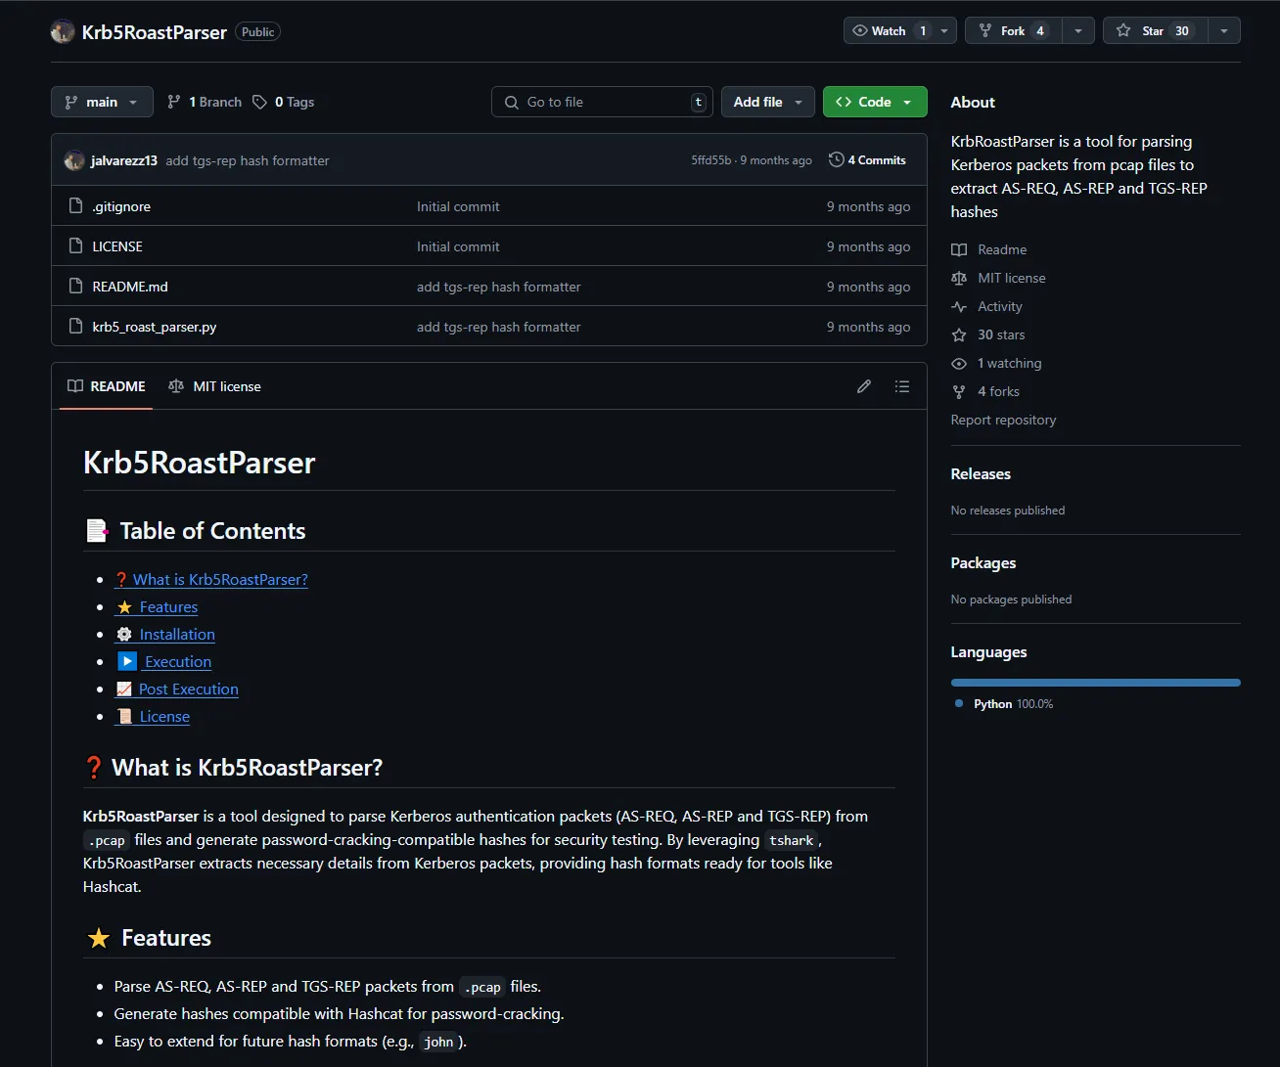Open the README outline list icon
Screen dimensions: 1280x1067
902,386
